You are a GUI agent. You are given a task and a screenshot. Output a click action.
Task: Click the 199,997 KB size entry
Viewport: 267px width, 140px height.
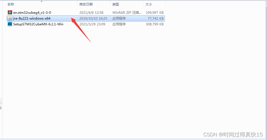click(x=155, y=13)
